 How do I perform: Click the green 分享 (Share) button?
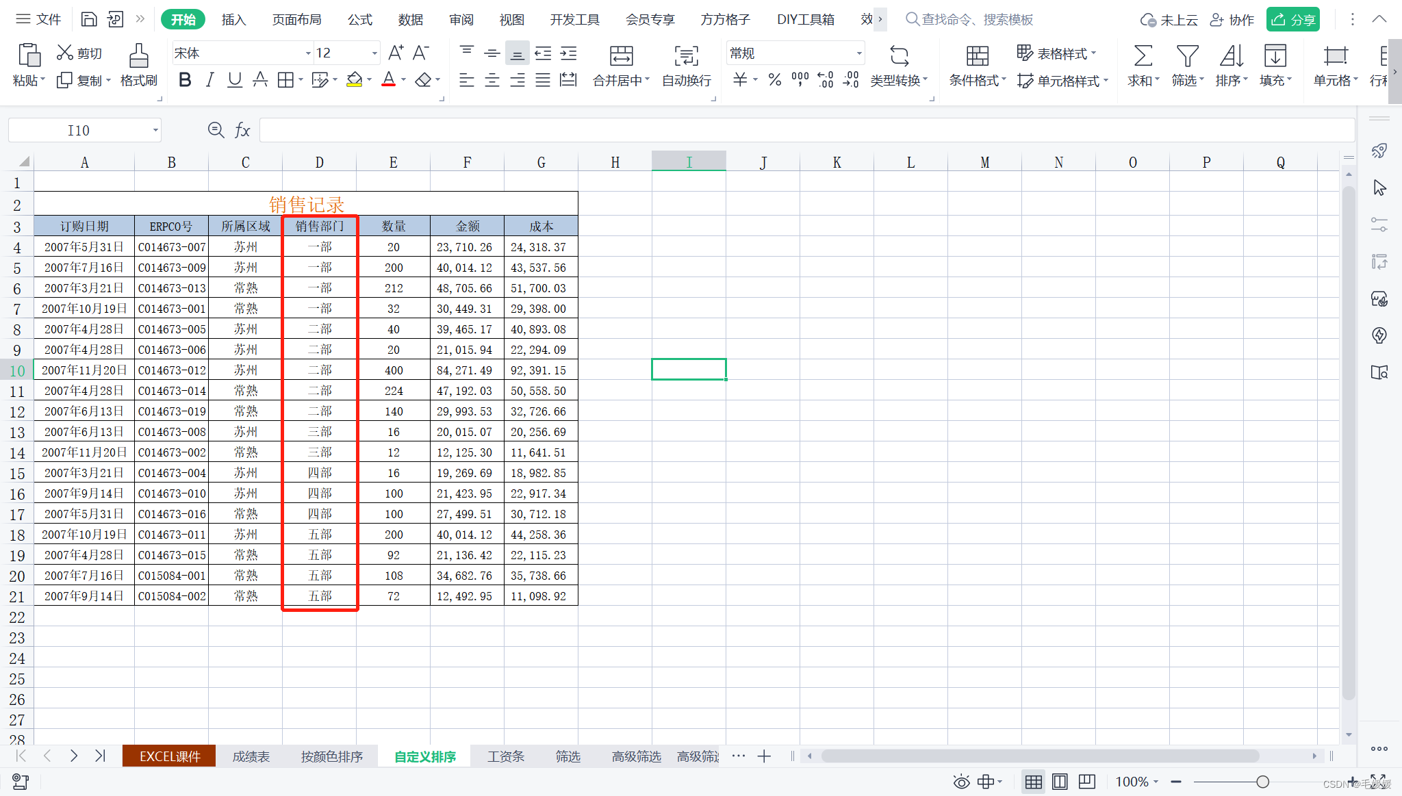pyautogui.click(x=1292, y=20)
